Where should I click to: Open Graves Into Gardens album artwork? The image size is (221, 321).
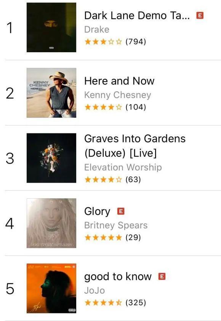(x=51, y=158)
